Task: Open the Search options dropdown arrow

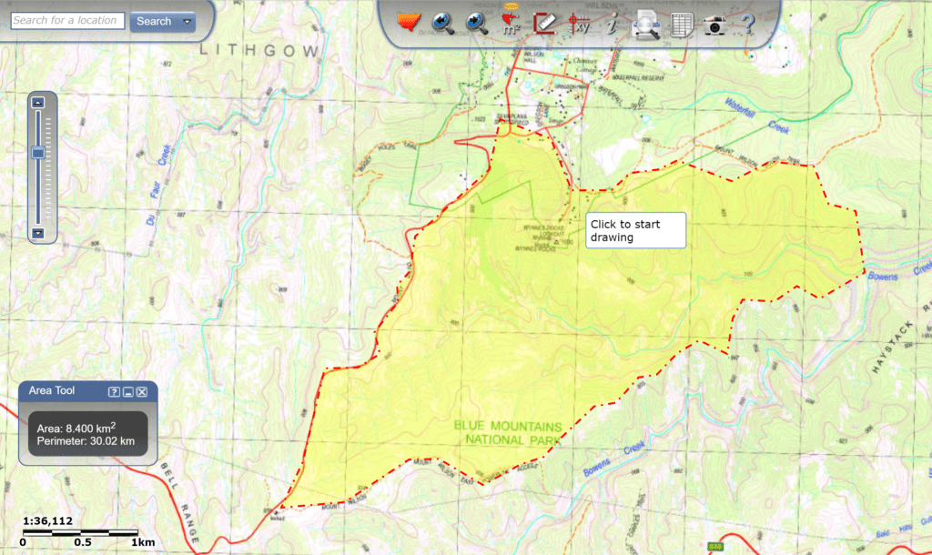Action: point(187,22)
